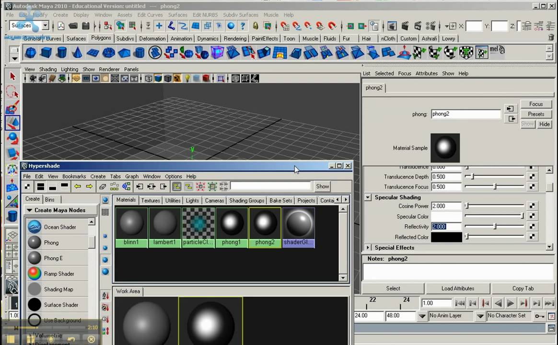
Task: Collapse the Specular Shading section
Action: coord(368,197)
